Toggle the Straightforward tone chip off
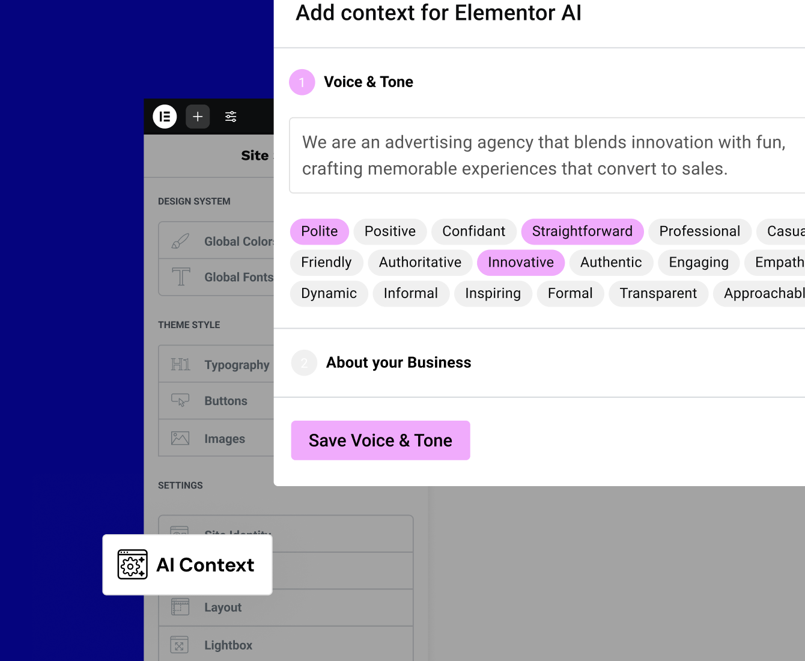 click(582, 231)
